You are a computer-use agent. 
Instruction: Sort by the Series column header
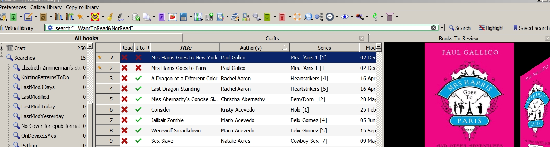pyautogui.click(x=324, y=48)
